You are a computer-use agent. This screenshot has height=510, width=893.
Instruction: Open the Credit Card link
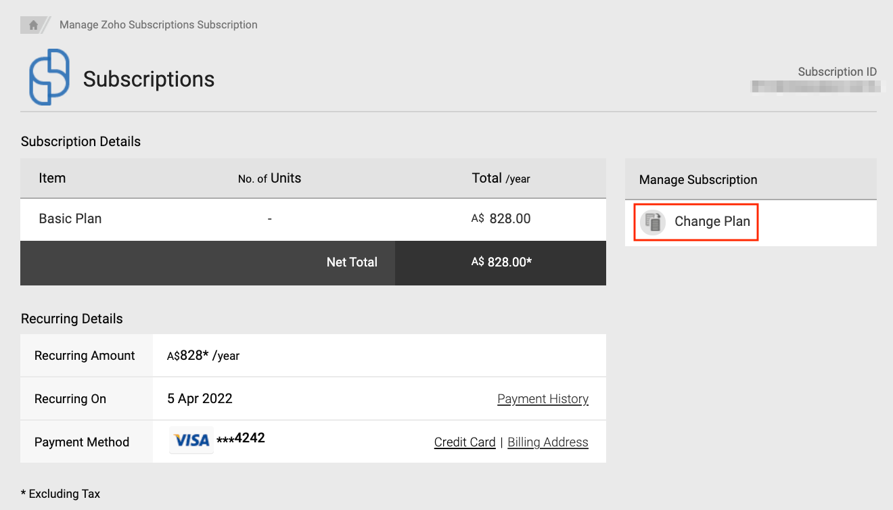pos(465,442)
